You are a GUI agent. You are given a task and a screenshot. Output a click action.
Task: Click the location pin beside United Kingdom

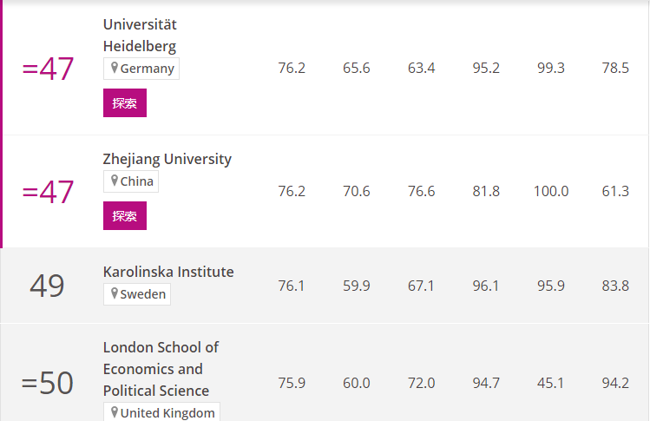click(115, 411)
